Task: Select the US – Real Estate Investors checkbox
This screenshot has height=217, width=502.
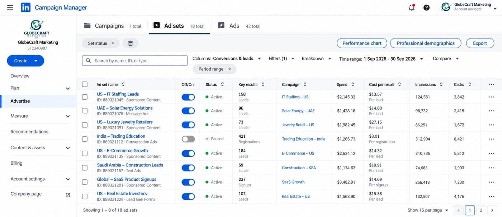Action: tap(85, 196)
